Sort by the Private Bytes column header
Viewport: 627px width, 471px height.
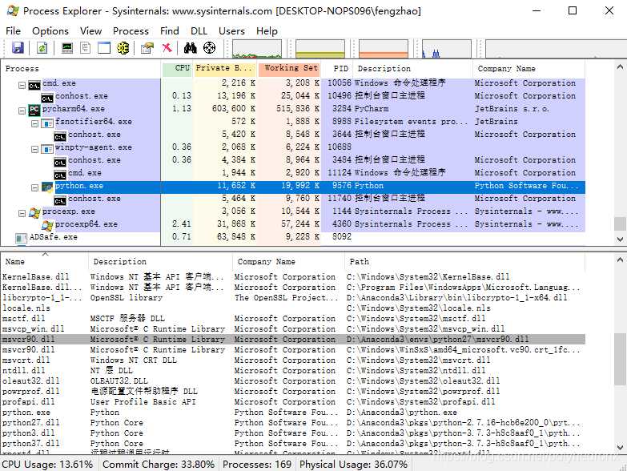pos(225,68)
